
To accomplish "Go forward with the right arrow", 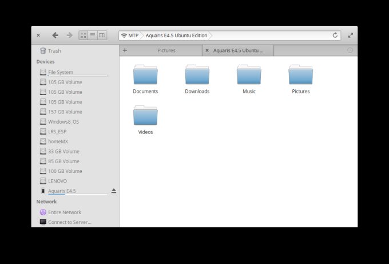I will (70, 36).
